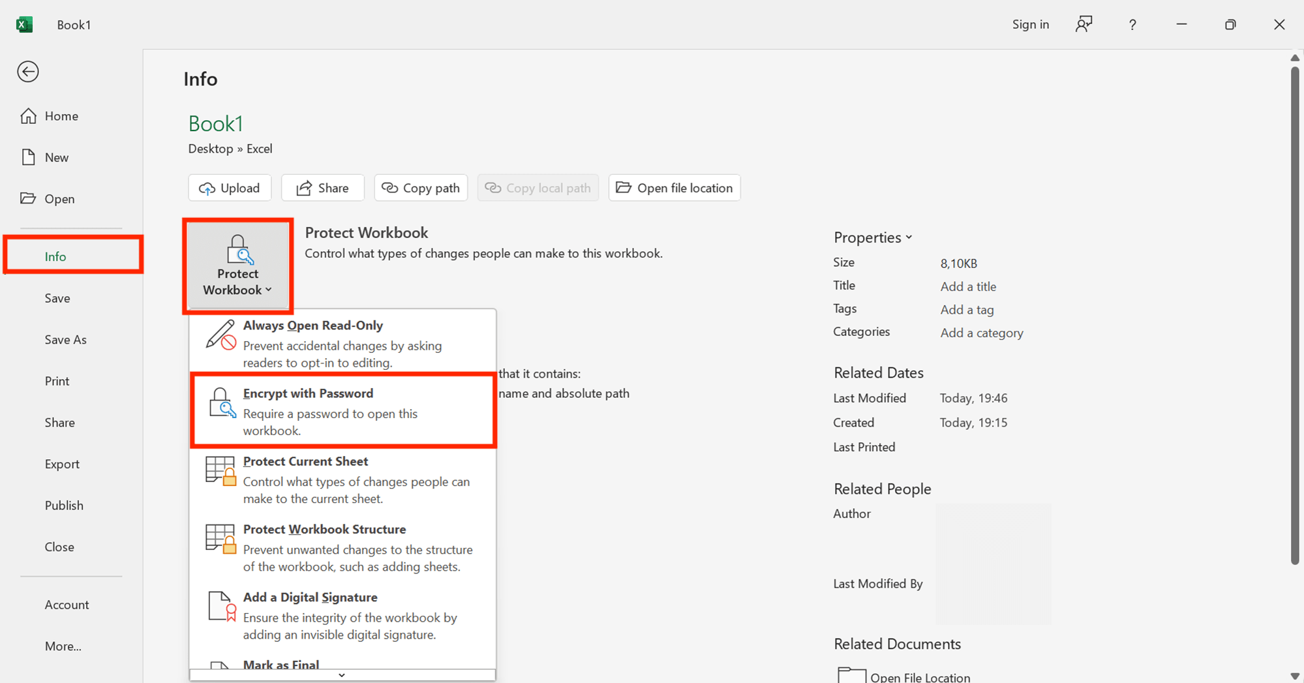This screenshot has height=683, width=1304.
Task: Click the Upload button
Action: pyautogui.click(x=230, y=188)
